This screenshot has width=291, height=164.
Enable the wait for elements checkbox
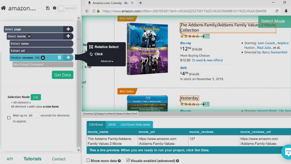[9, 118]
